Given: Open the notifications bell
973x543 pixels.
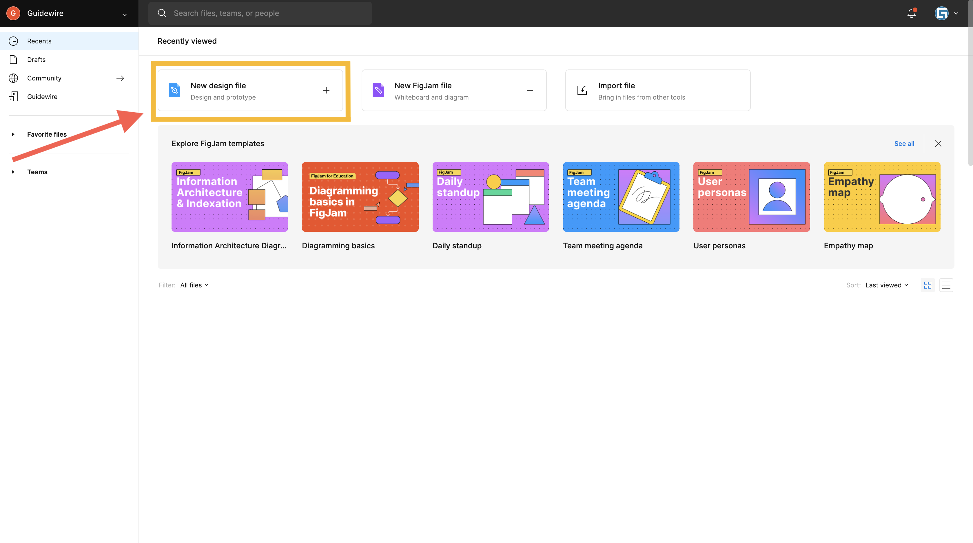Looking at the screenshot, I should tap(912, 13).
